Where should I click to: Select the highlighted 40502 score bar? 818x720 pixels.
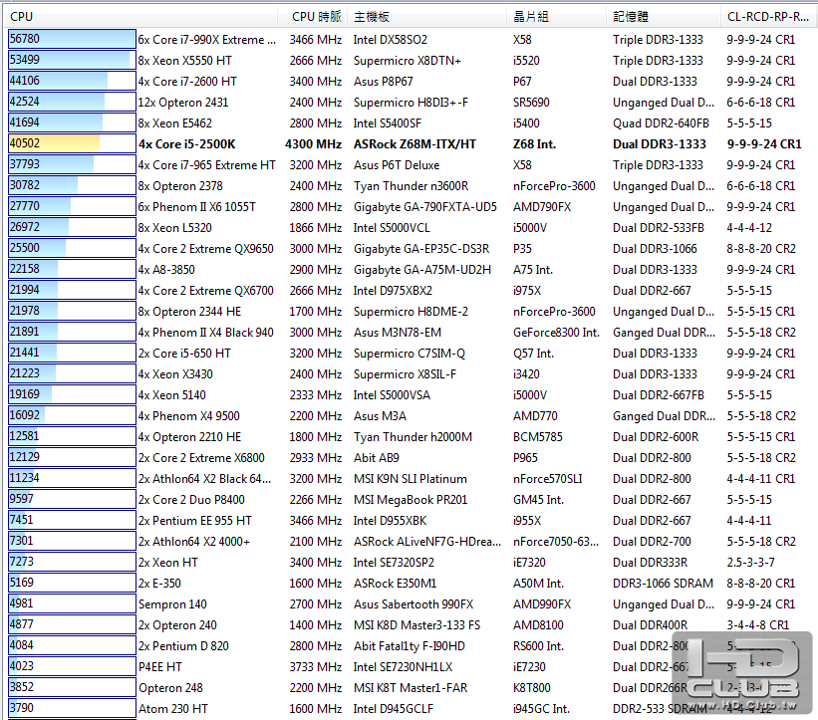72,143
